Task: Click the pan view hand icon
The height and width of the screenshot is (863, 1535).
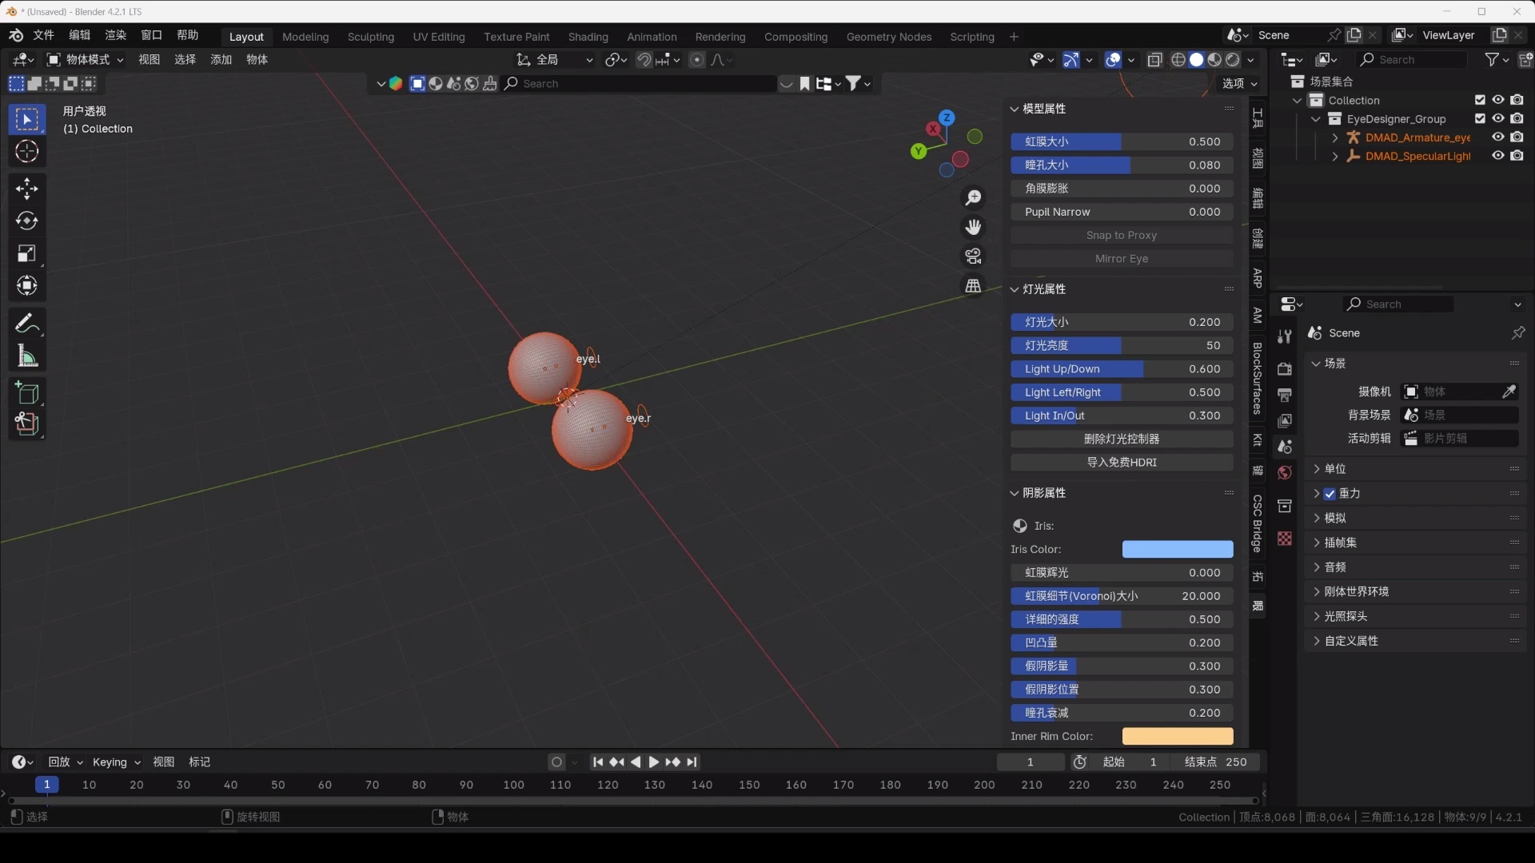Action: pyautogui.click(x=973, y=227)
